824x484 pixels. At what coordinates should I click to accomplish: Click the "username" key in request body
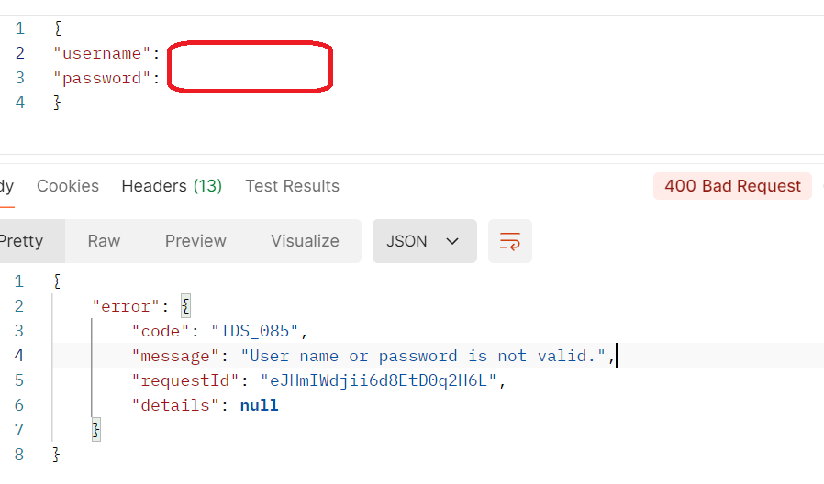coord(102,53)
